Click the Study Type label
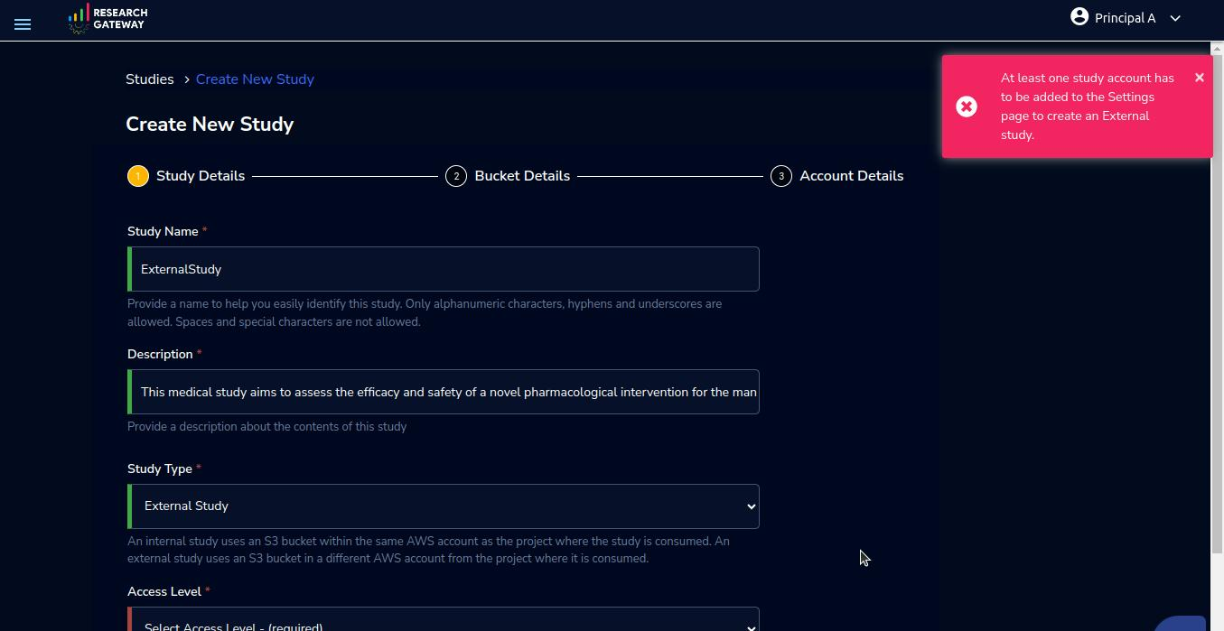Image resolution: width=1224 pixels, height=631 pixels. [x=160, y=469]
